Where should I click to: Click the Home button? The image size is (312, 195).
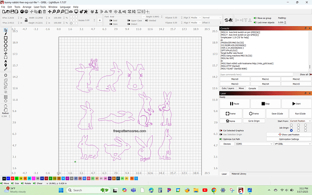pyautogui.click(x=231, y=121)
